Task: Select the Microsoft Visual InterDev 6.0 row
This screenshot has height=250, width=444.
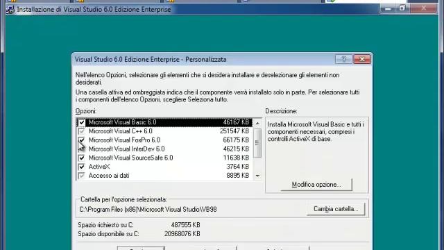Action: point(164,149)
